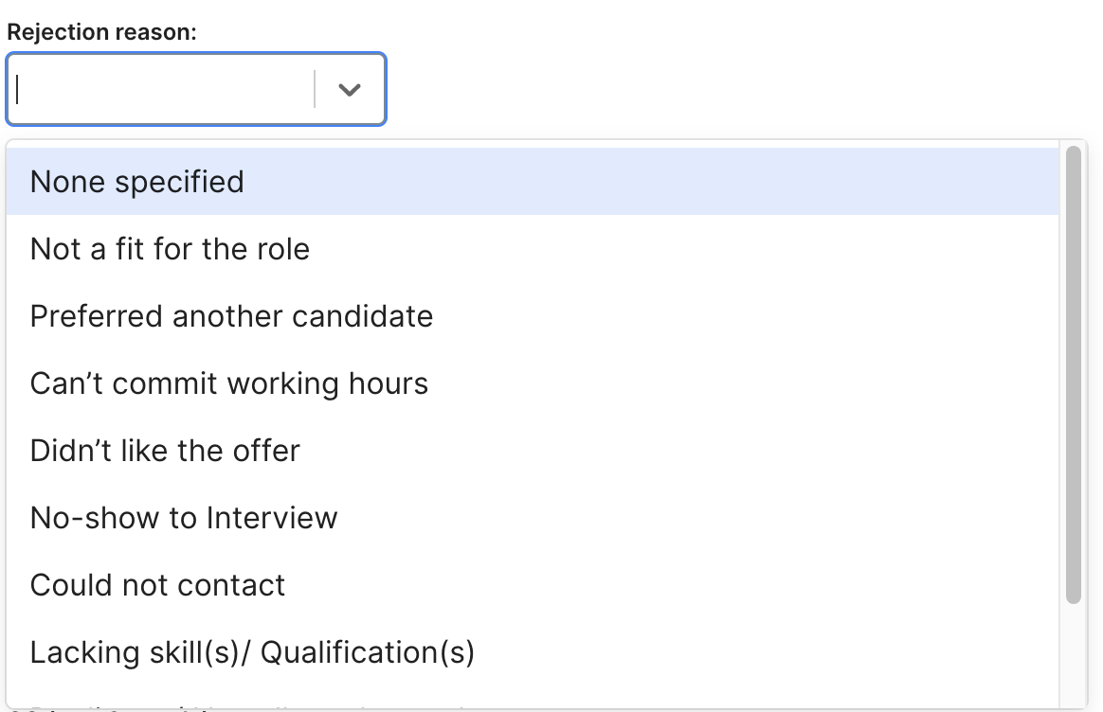Click the dropdown list's scrollbar thumb
Viewport: 1103px width, 712px height.
point(1073,374)
